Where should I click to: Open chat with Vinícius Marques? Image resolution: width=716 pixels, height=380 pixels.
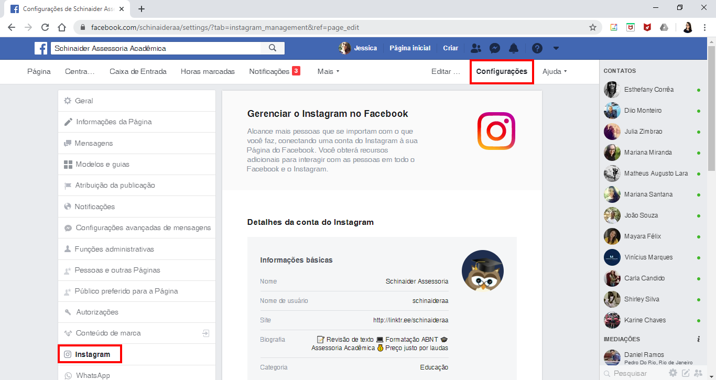(x=653, y=257)
